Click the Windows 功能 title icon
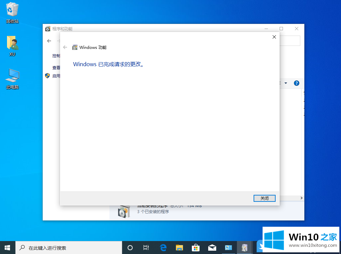The height and width of the screenshot is (254, 341). (x=75, y=47)
